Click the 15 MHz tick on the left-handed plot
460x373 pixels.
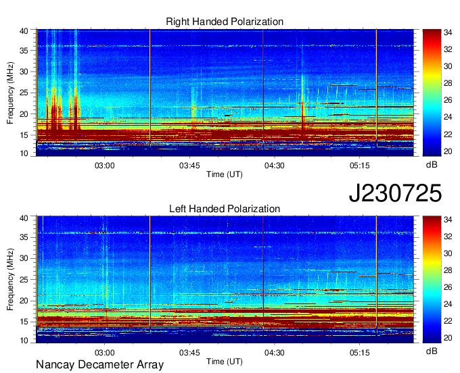pyautogui.click(x=24, y=322)
